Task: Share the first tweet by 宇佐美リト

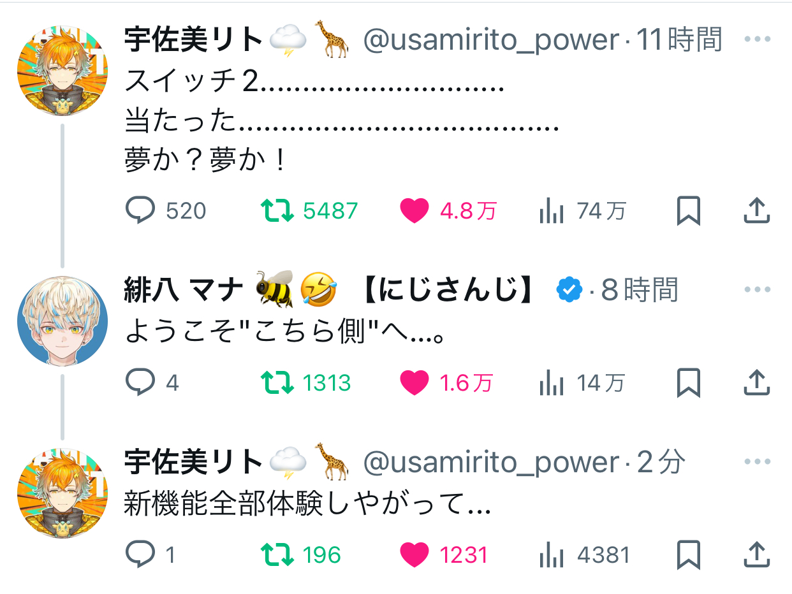Action: [757, 210]
